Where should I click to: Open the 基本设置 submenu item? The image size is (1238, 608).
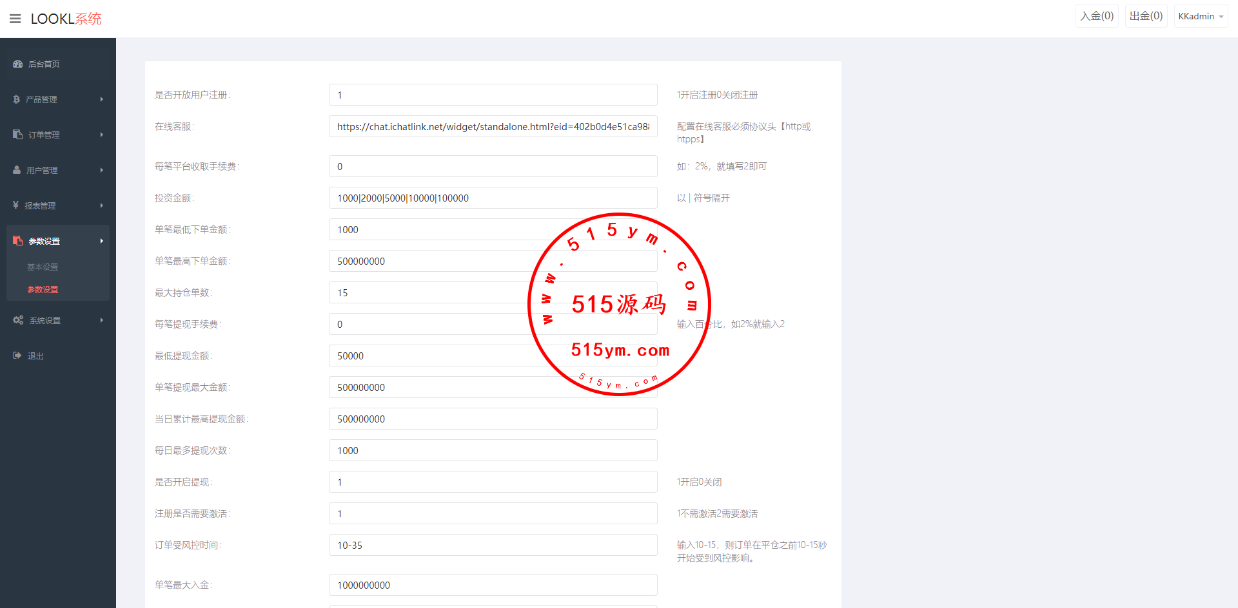[43, 267]
